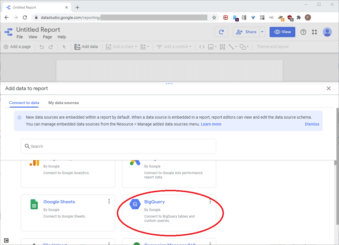Click the Google Ads logo icon
Screen dimensions: 339x245
click(135, 163)
